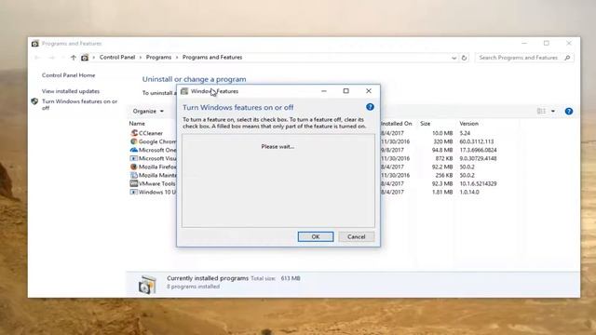Click version 10.1.6.5214329 cell
596x335 pixels.
click(x=478, y=183)
